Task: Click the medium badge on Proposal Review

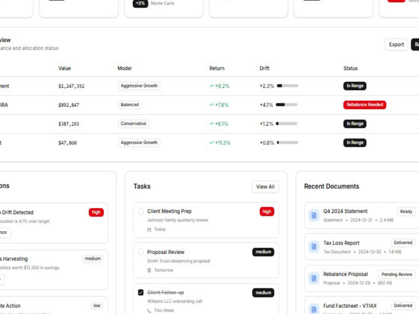Action: (x=263, y=252)
